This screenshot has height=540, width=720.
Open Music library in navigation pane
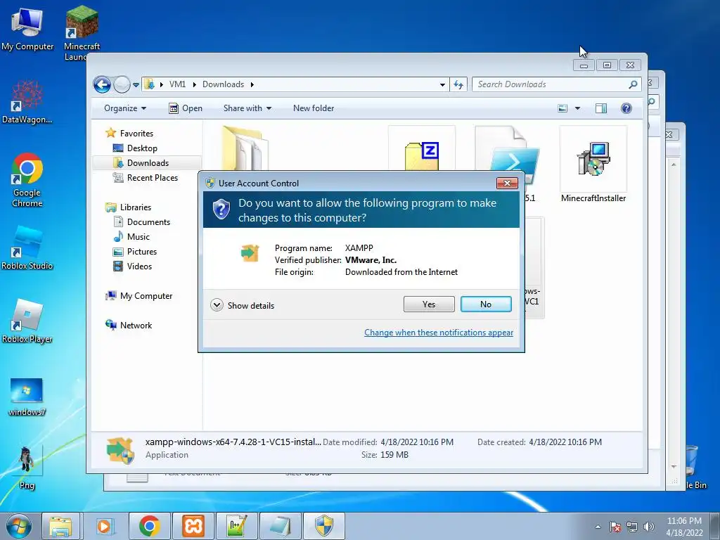click(x=131, y=237)
